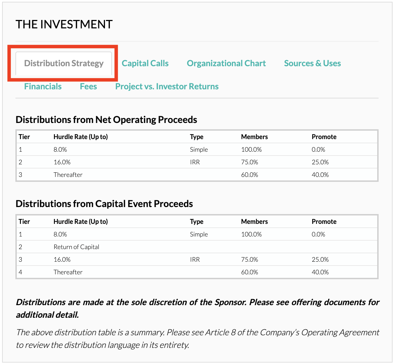Select the 100.0% Members value in Net Operating table

tap(251, 150)
